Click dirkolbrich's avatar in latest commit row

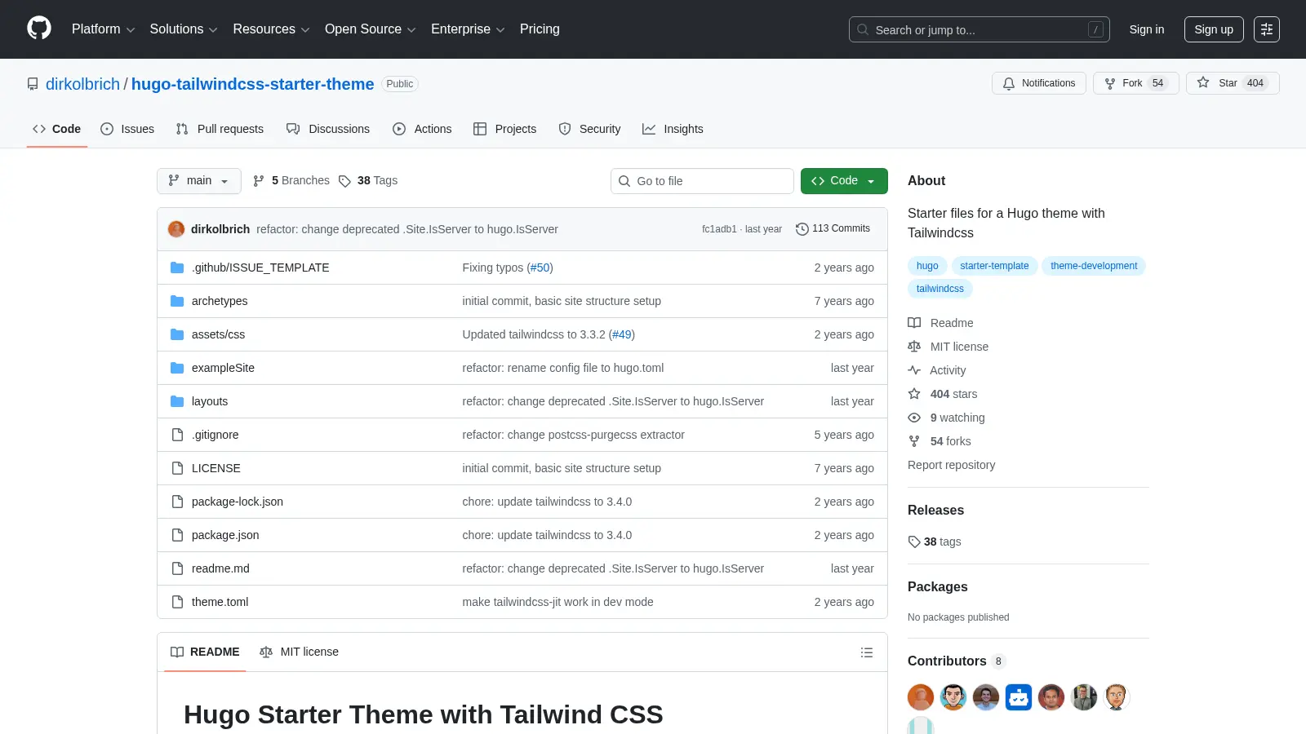[176, 229]
